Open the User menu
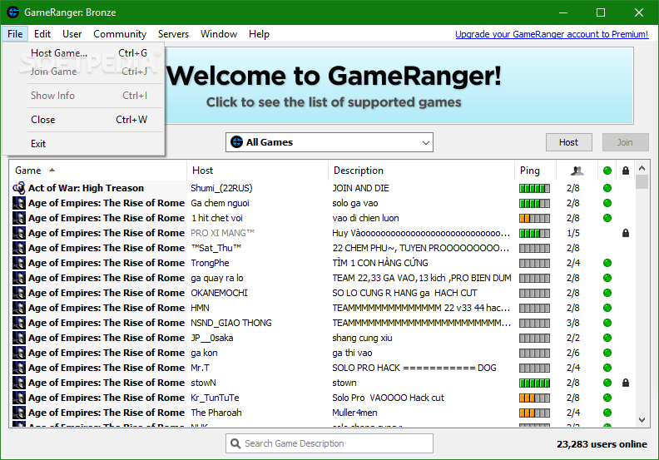This screenshot has height=460, width=659. [x=72, y=34]
